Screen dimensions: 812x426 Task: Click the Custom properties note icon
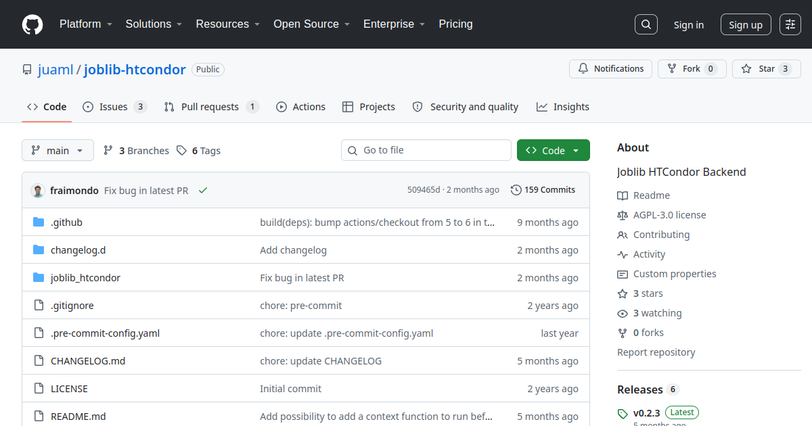[x=623, y=274]
